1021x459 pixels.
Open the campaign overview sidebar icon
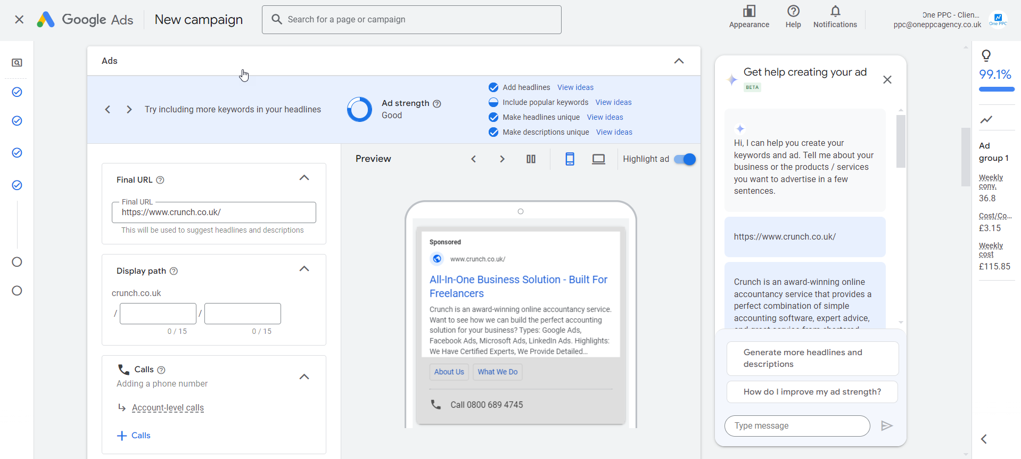point(17,63)
